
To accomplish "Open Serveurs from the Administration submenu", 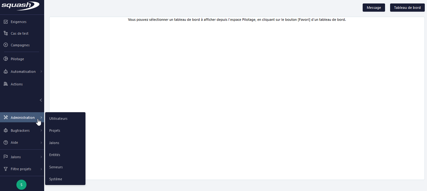I will point(56,167).
